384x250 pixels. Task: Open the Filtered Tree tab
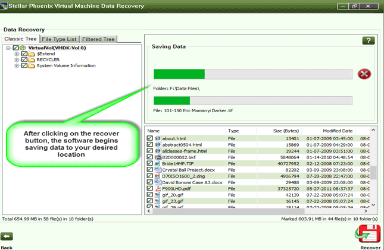click(98, 39)
